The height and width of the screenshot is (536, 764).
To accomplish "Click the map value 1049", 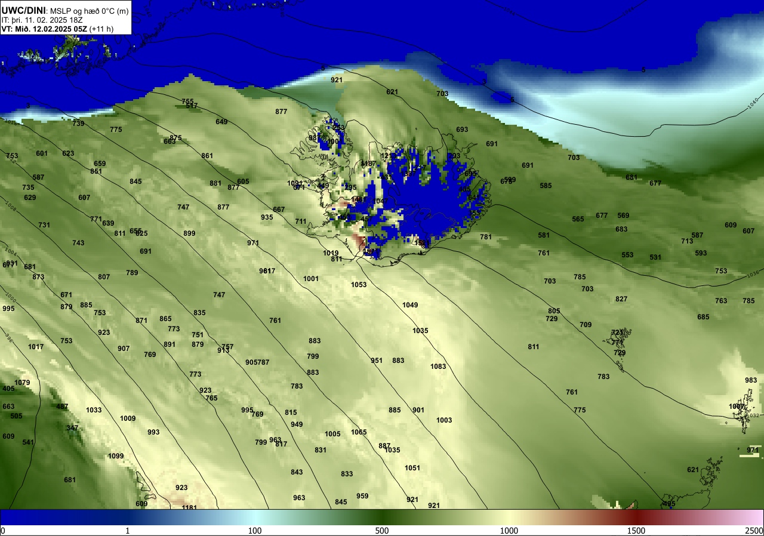I will coord(410,305).
